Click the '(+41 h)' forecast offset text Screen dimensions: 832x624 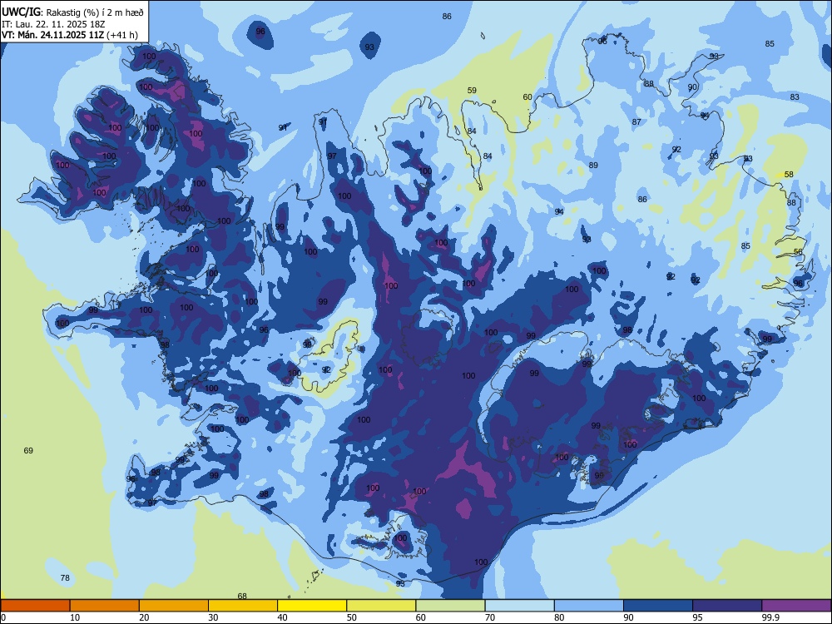[122, 35]
